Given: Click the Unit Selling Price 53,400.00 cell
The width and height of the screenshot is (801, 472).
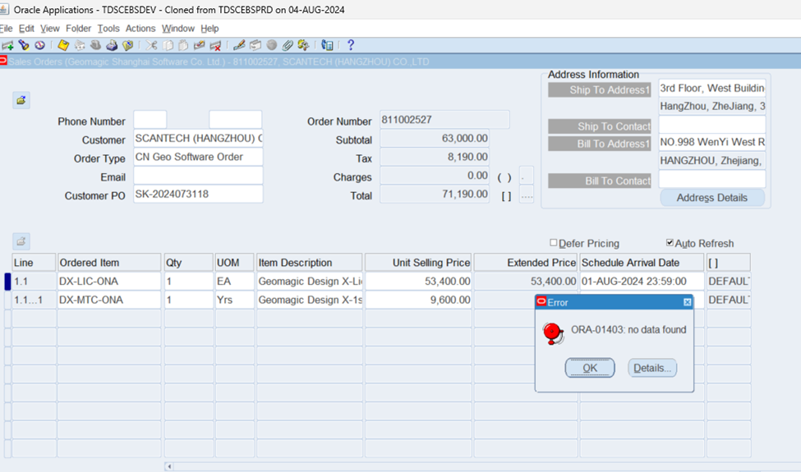Looking at the screenshot, I should pyautogui.click(x=418, y=282).
